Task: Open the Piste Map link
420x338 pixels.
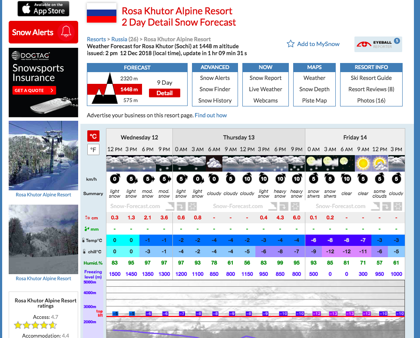Action: [314, 100]
